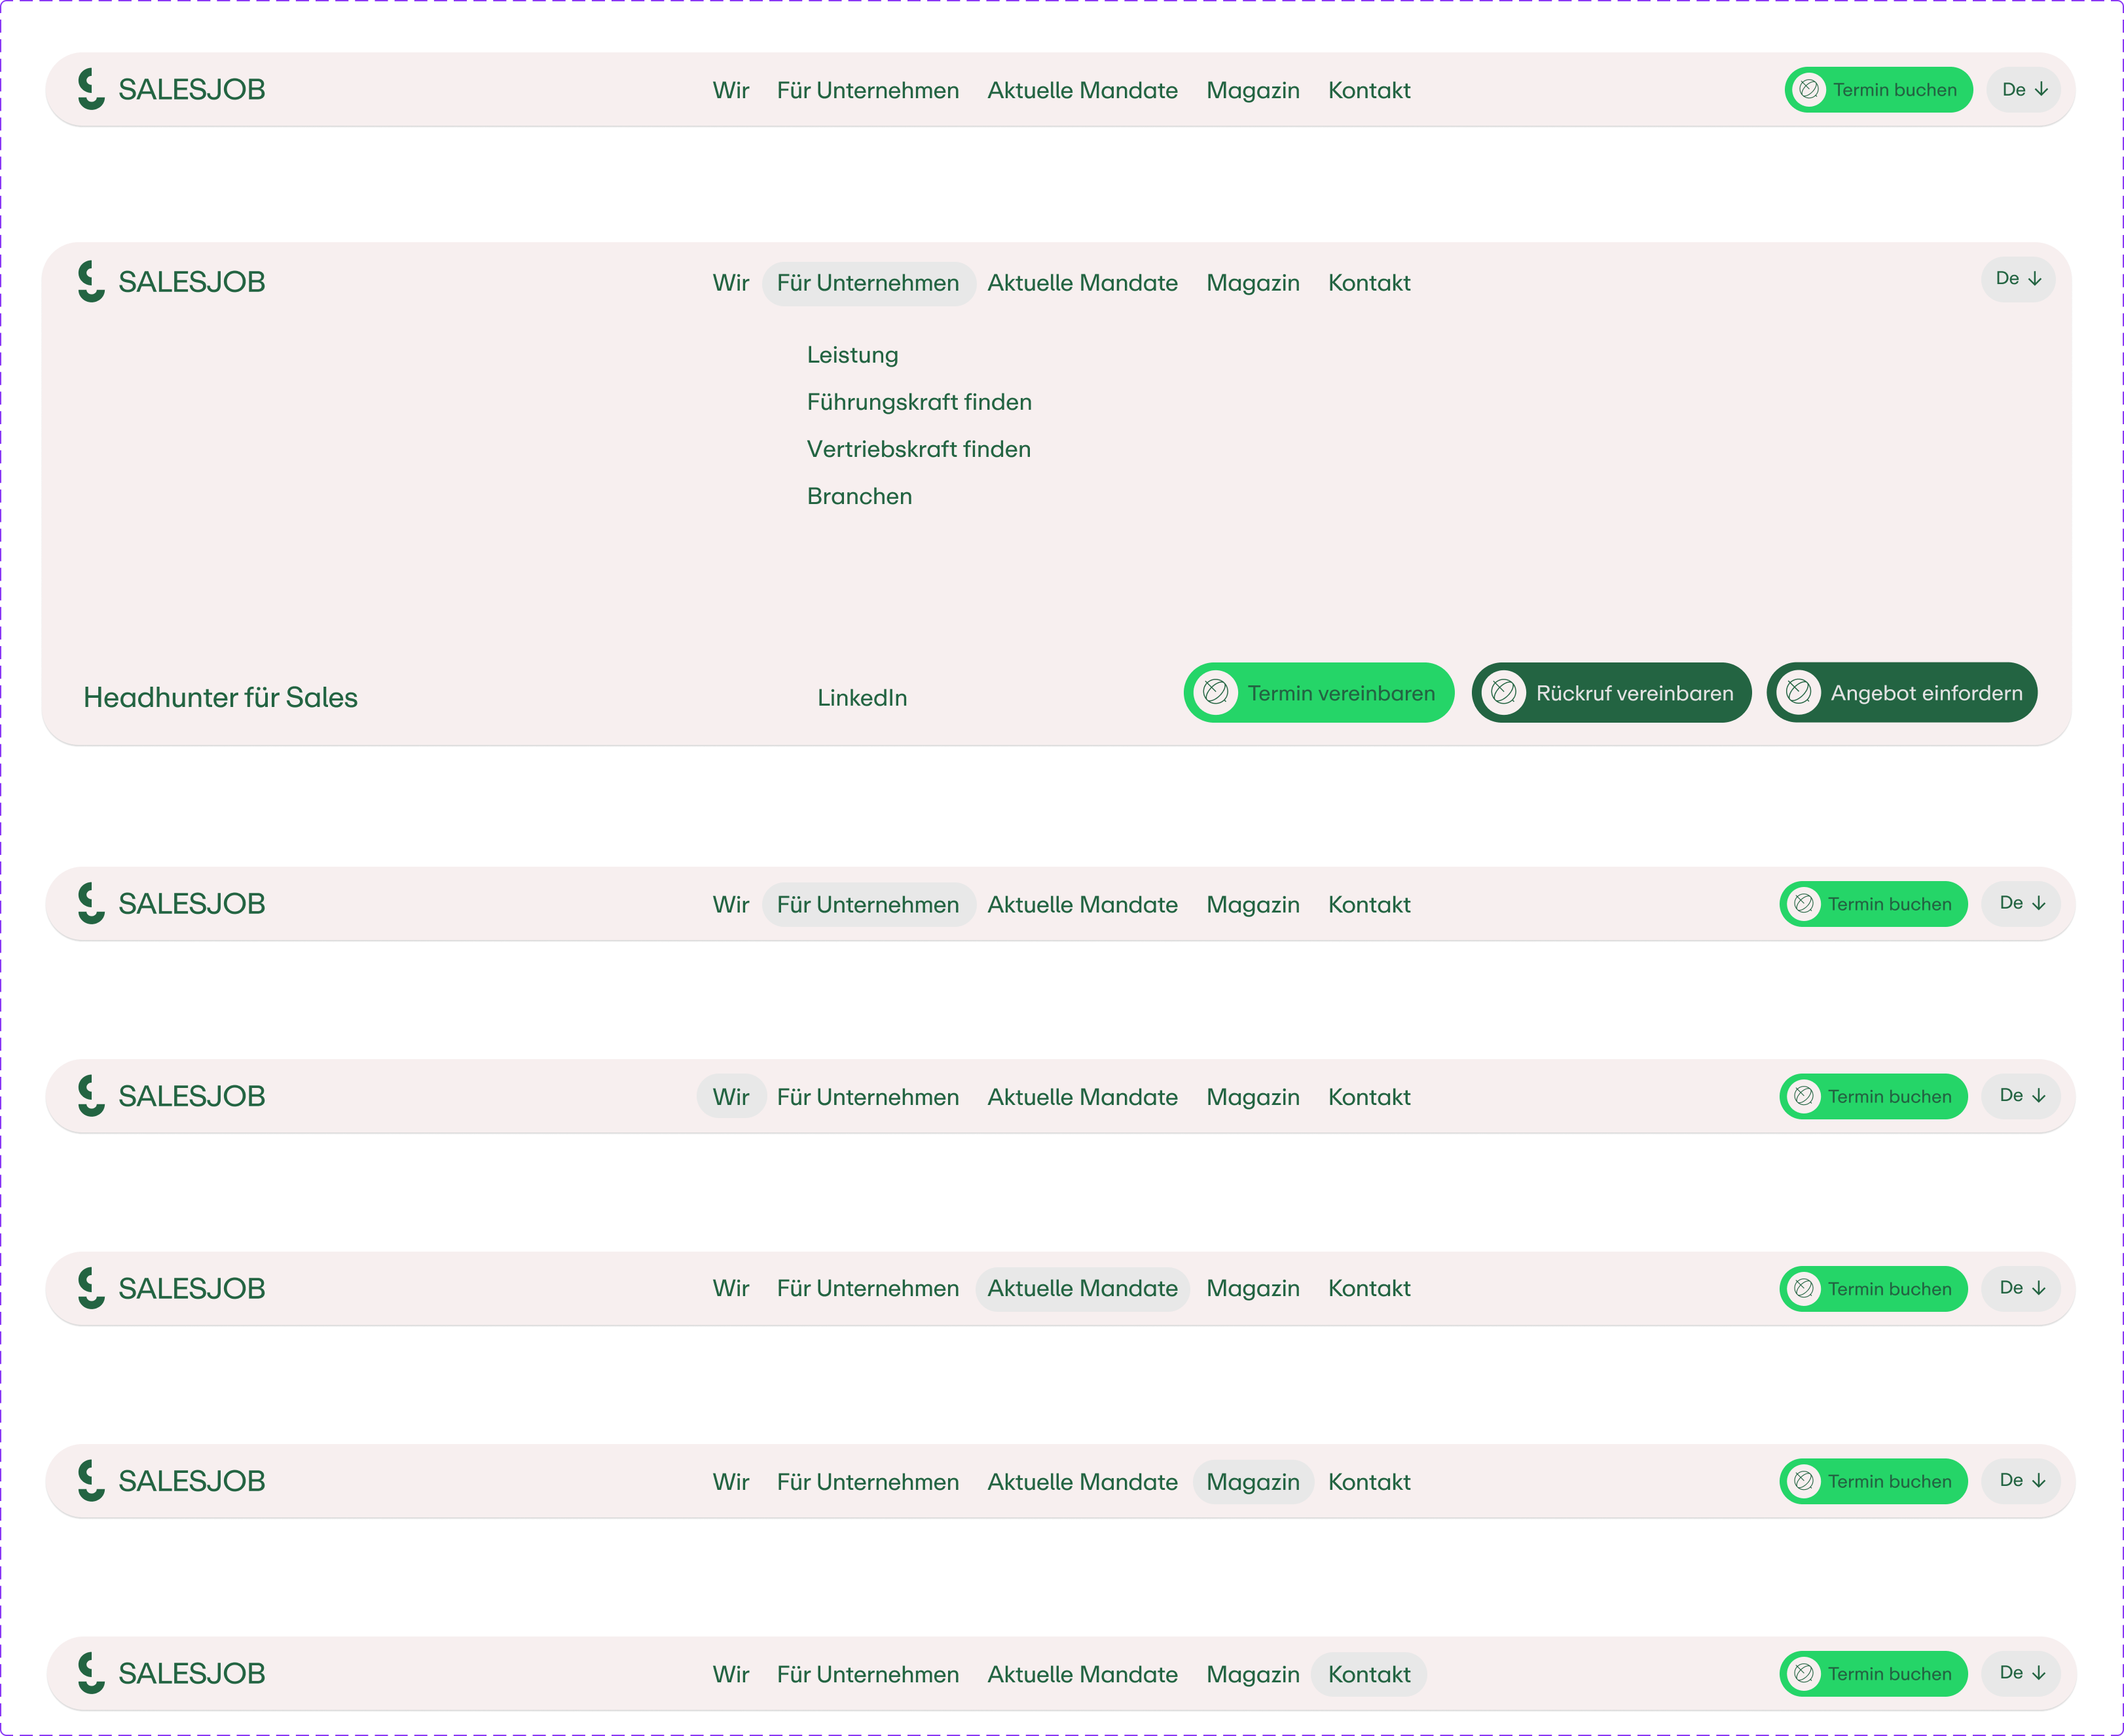This screenshot has height=1736, width=2124.
Task: Click the Rückruf vereinbaren button
Action: click(x=1611, y=692)
